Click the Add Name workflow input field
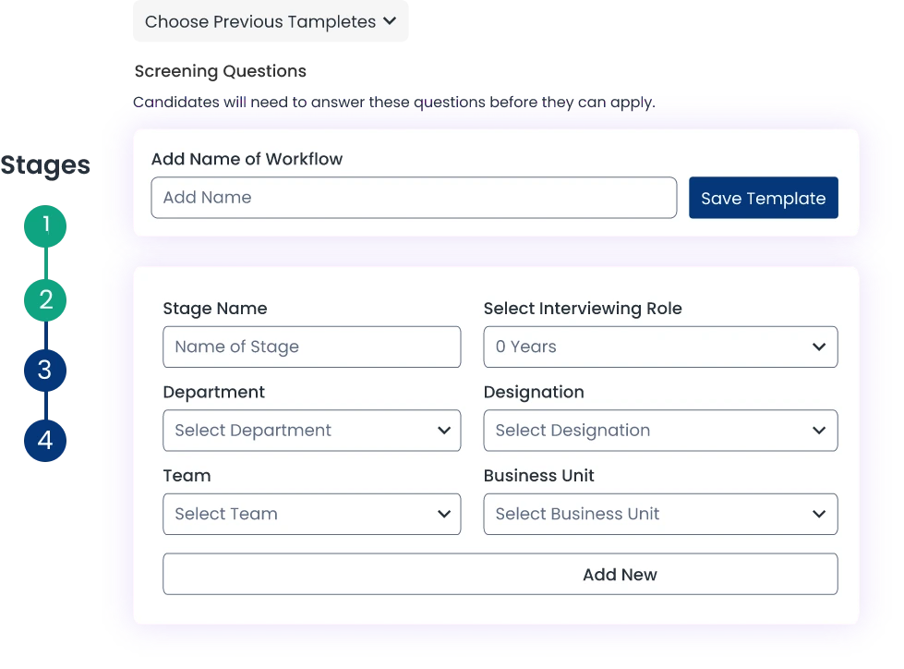 [414, 198]
